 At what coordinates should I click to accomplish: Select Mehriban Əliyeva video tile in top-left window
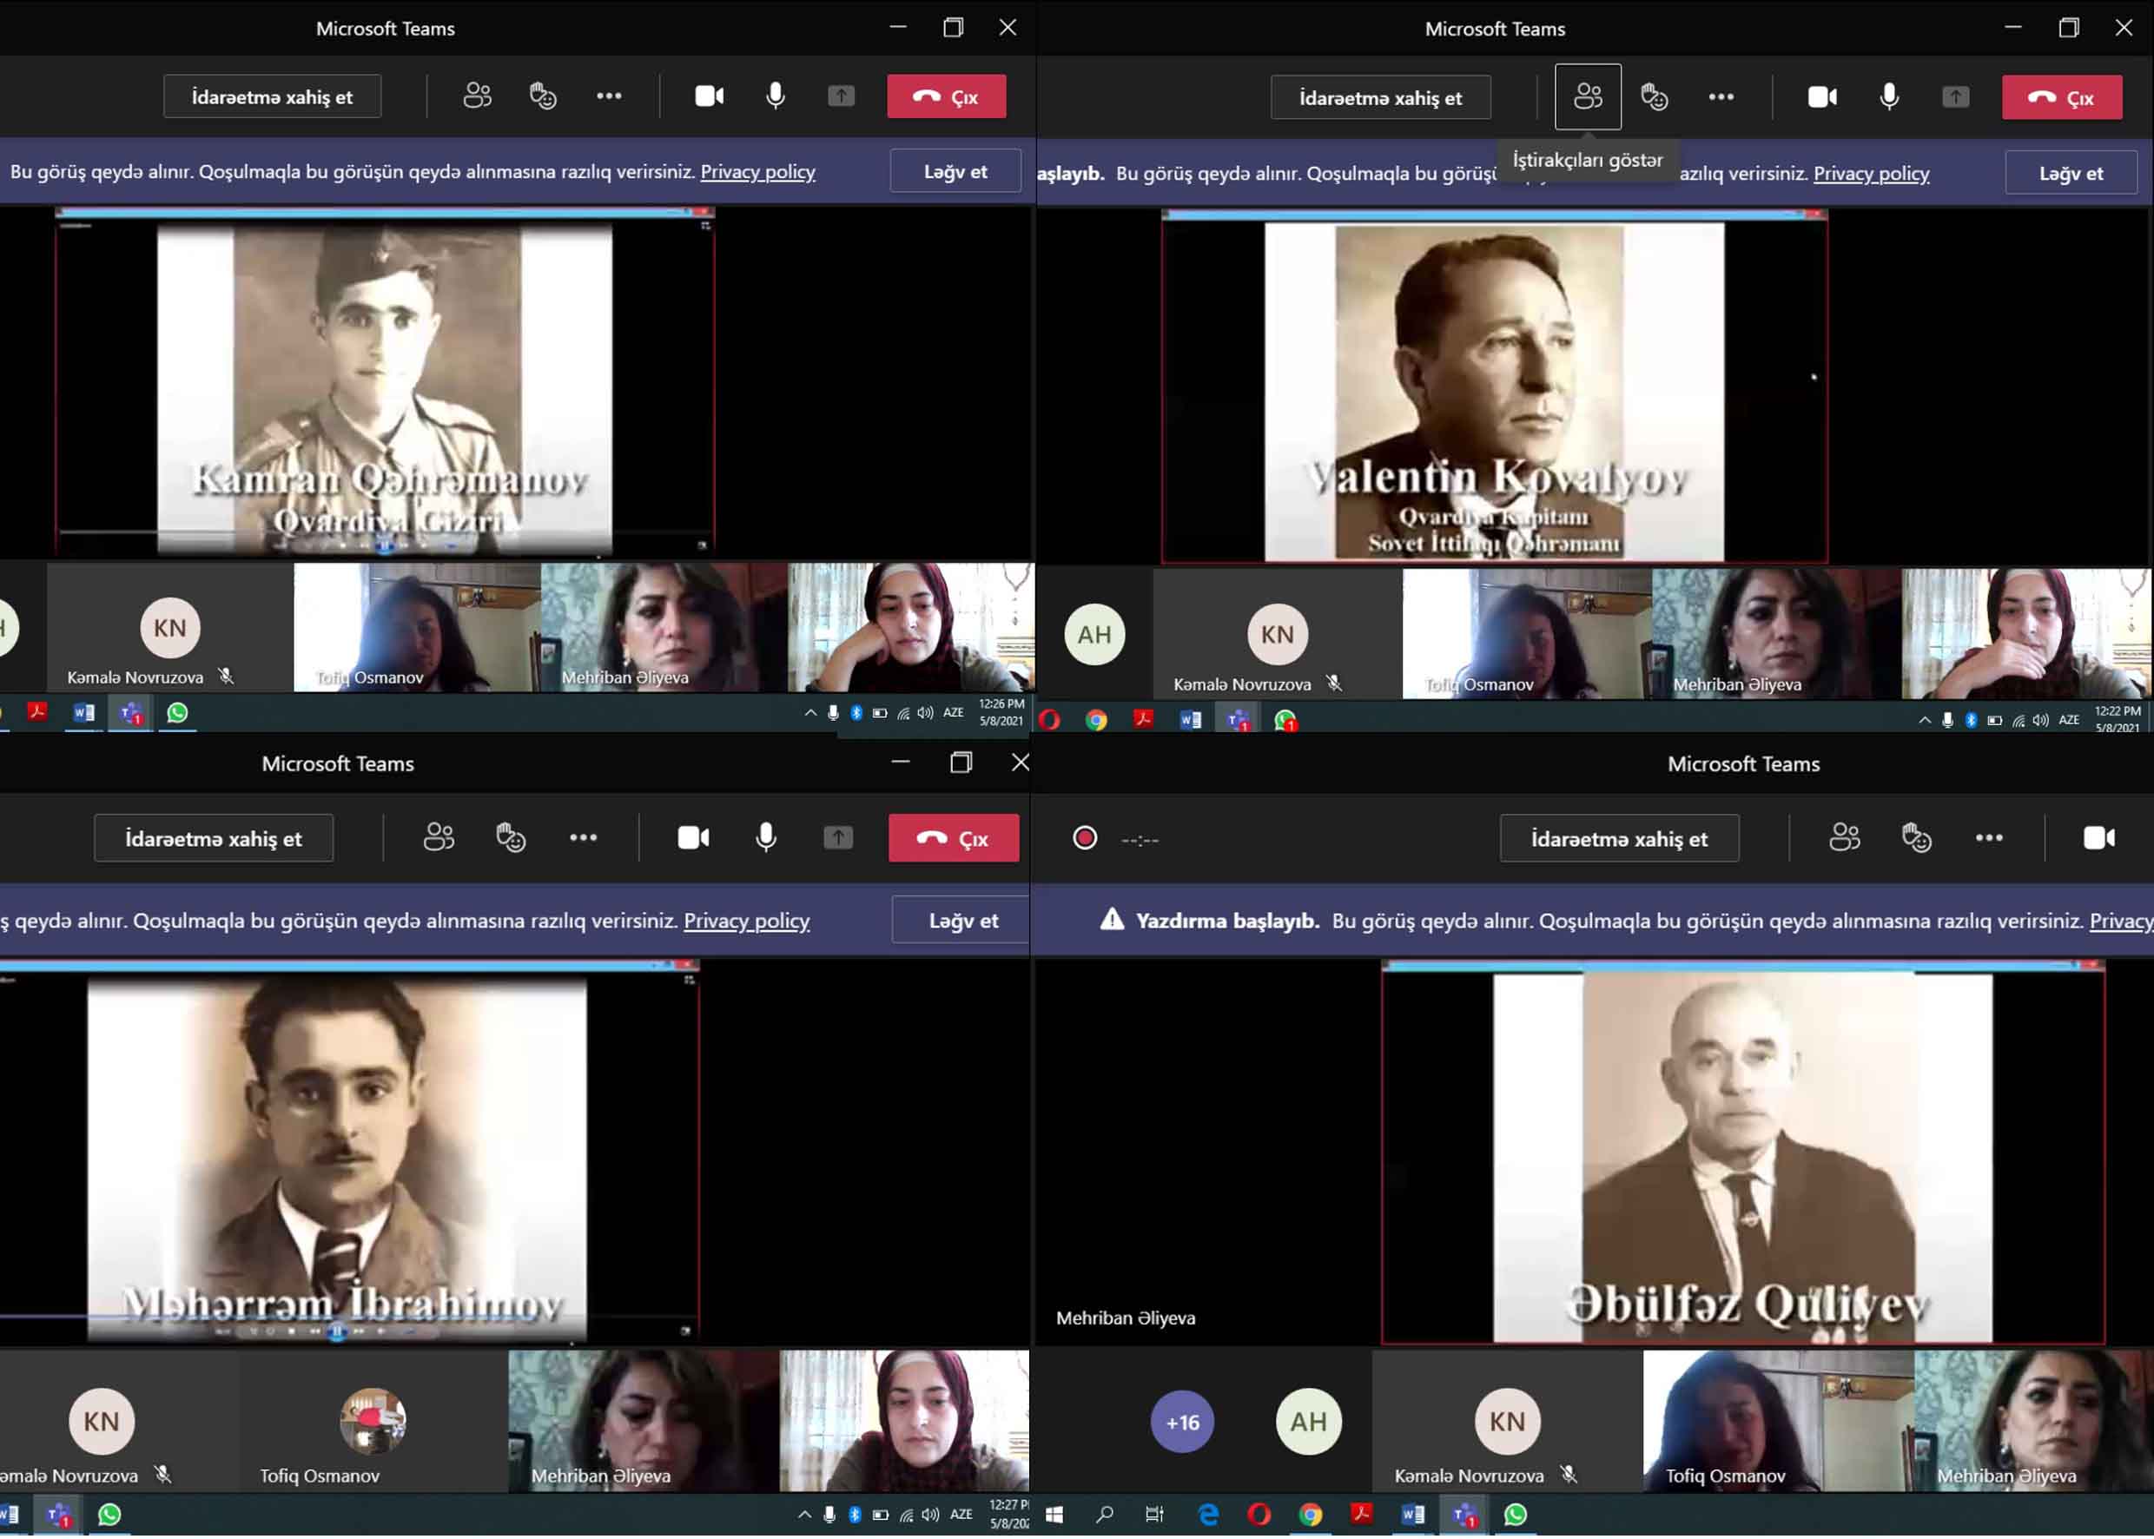pos(664,627)
